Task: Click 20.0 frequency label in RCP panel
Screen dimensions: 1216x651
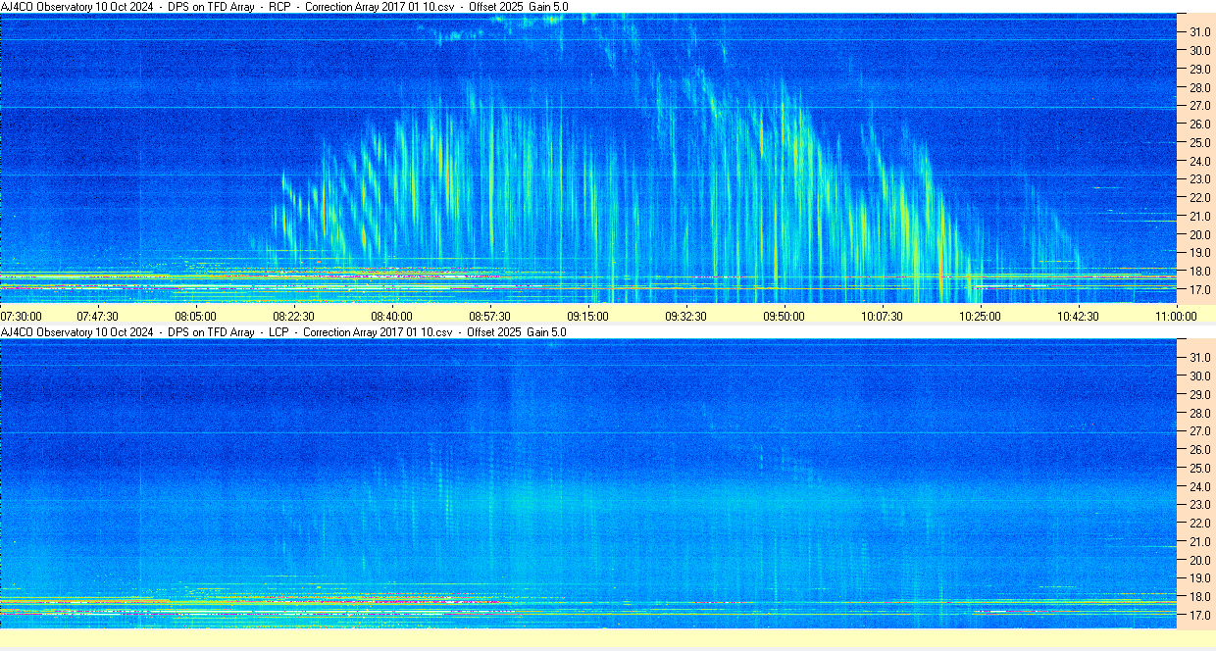Action: [1199, 235]
